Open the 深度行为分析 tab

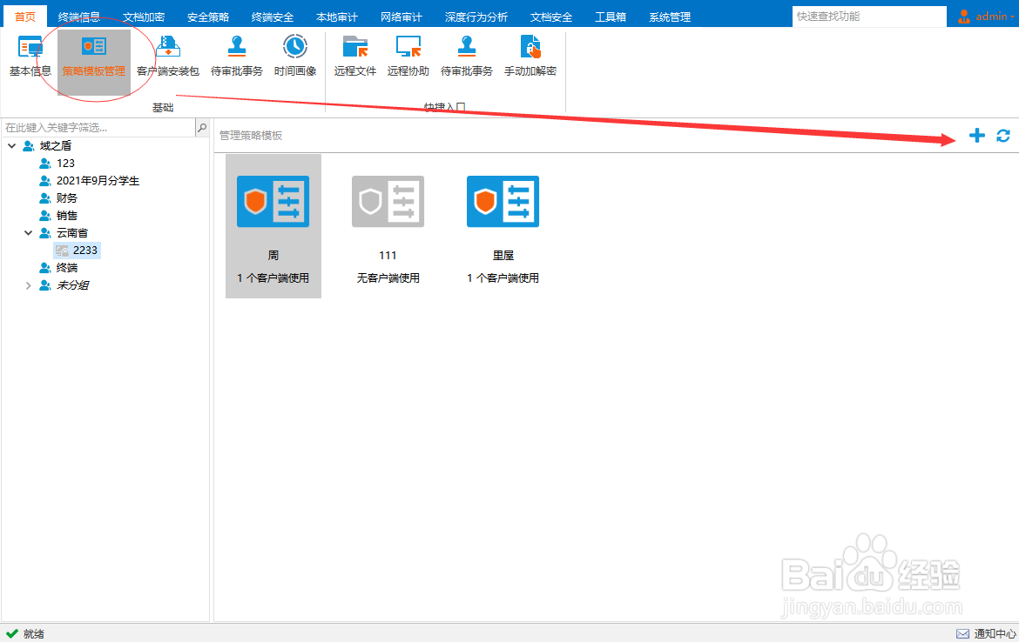[476, 17]
